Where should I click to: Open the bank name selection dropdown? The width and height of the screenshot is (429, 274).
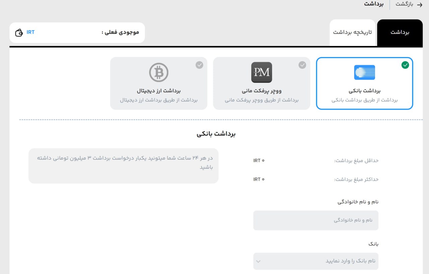point(316,261)
